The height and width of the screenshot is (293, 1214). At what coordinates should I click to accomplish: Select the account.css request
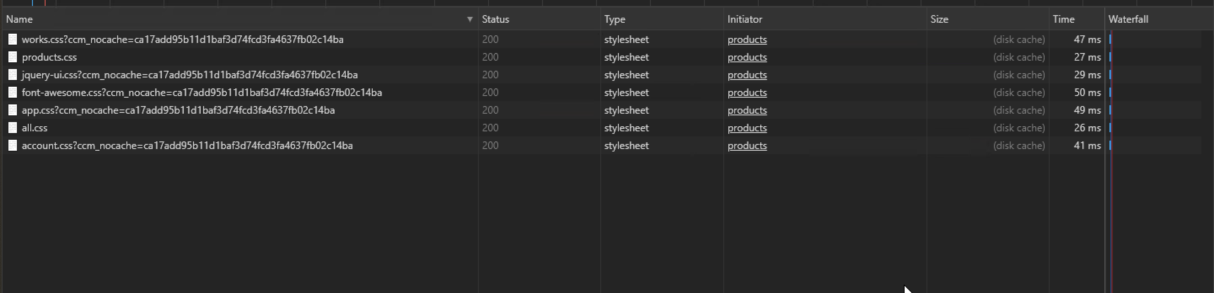pos(602,145)
